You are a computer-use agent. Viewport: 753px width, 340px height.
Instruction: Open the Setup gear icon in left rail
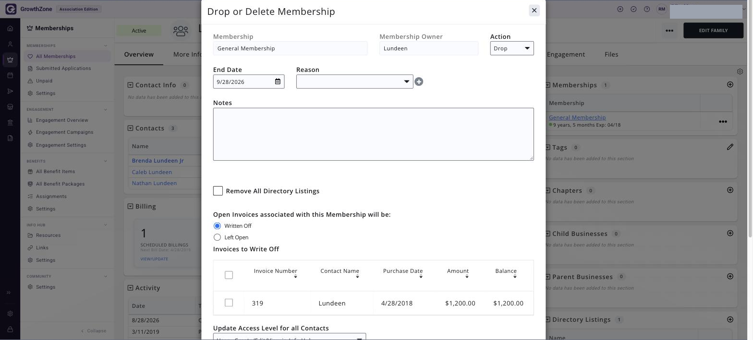click(10, 314)
